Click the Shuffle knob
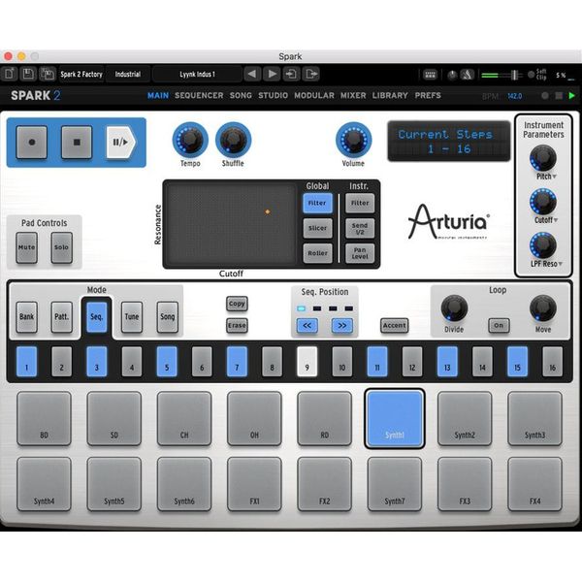 tap(233, 140)
